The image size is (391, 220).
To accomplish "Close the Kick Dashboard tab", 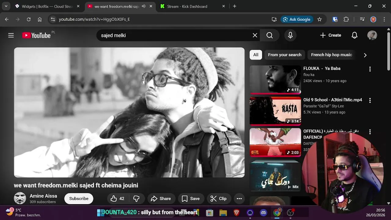I will tap(224, 6).
